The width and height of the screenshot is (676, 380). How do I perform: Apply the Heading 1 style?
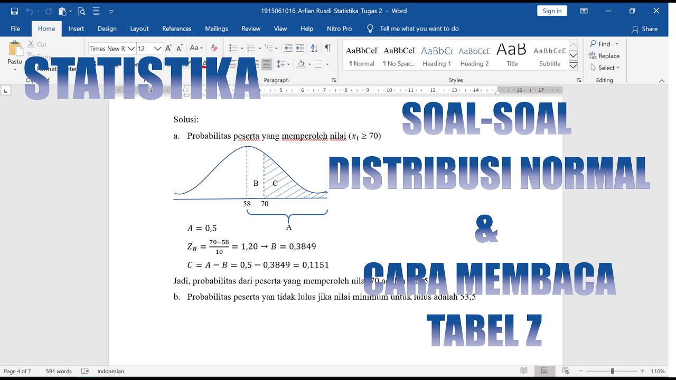[x=437, y=55]
